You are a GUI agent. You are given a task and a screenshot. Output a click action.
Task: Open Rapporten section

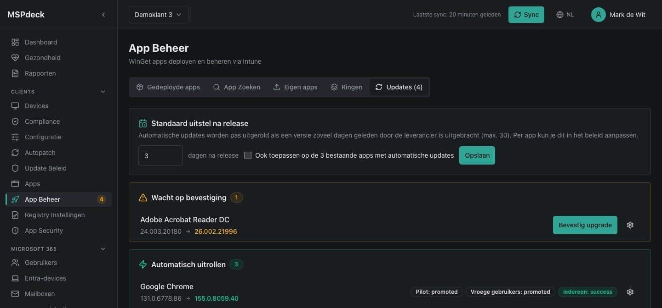58,73
